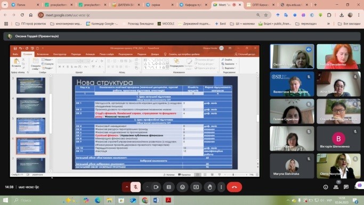
Task: Bookmark this page with star icon
Action: pos(266,15)
